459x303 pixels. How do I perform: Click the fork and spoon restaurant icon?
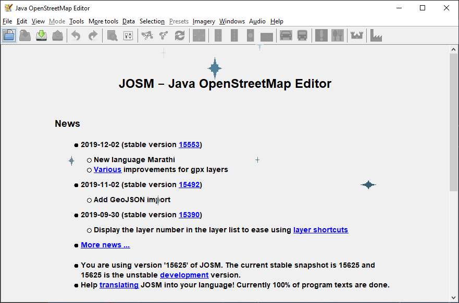pyautogui.click(x=338, y=36)
